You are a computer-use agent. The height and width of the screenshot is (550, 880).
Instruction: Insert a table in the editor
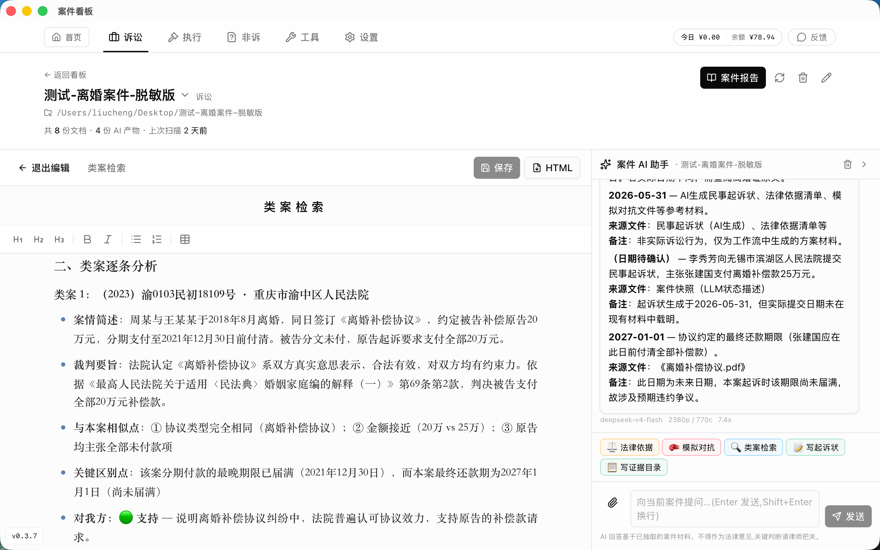[x=185, y=239]
